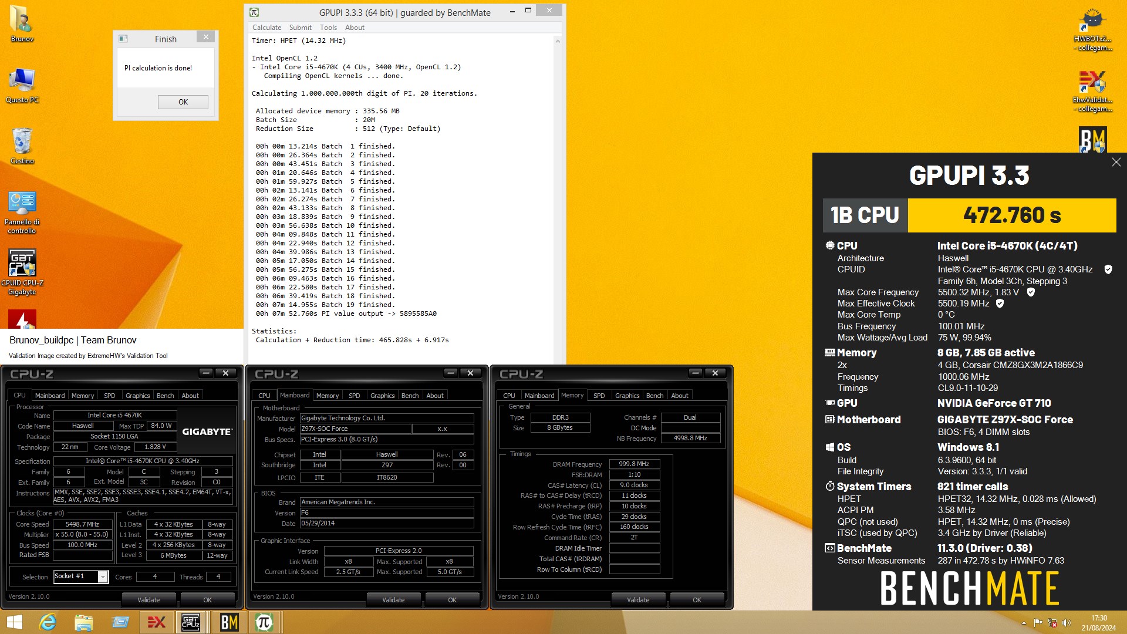Launch CPUID CPU-Z Gigabyte desktop shortcut

click(x=22, y=271)
